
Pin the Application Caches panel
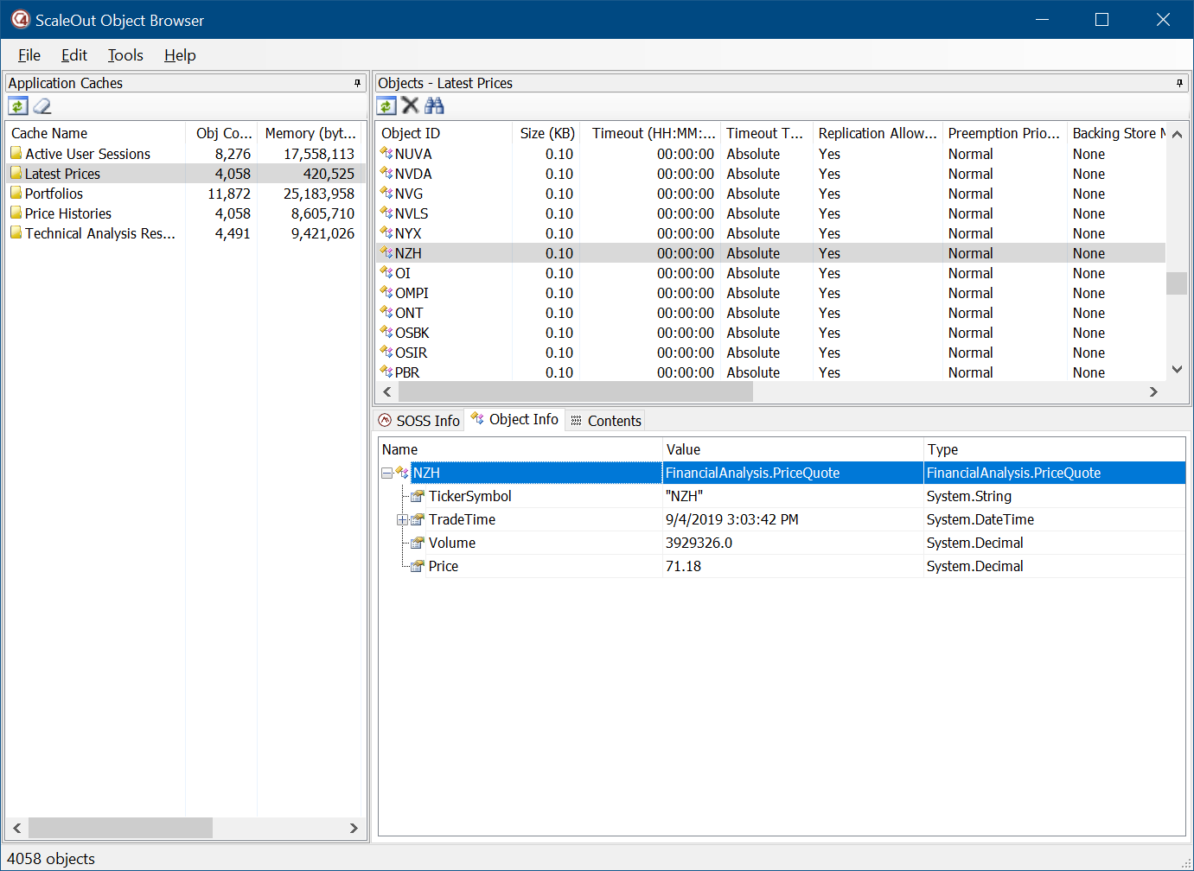pyautogui.click(x=357, y=83)
